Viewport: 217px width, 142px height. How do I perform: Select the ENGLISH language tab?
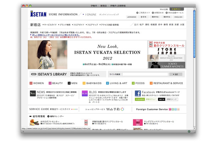178,17
